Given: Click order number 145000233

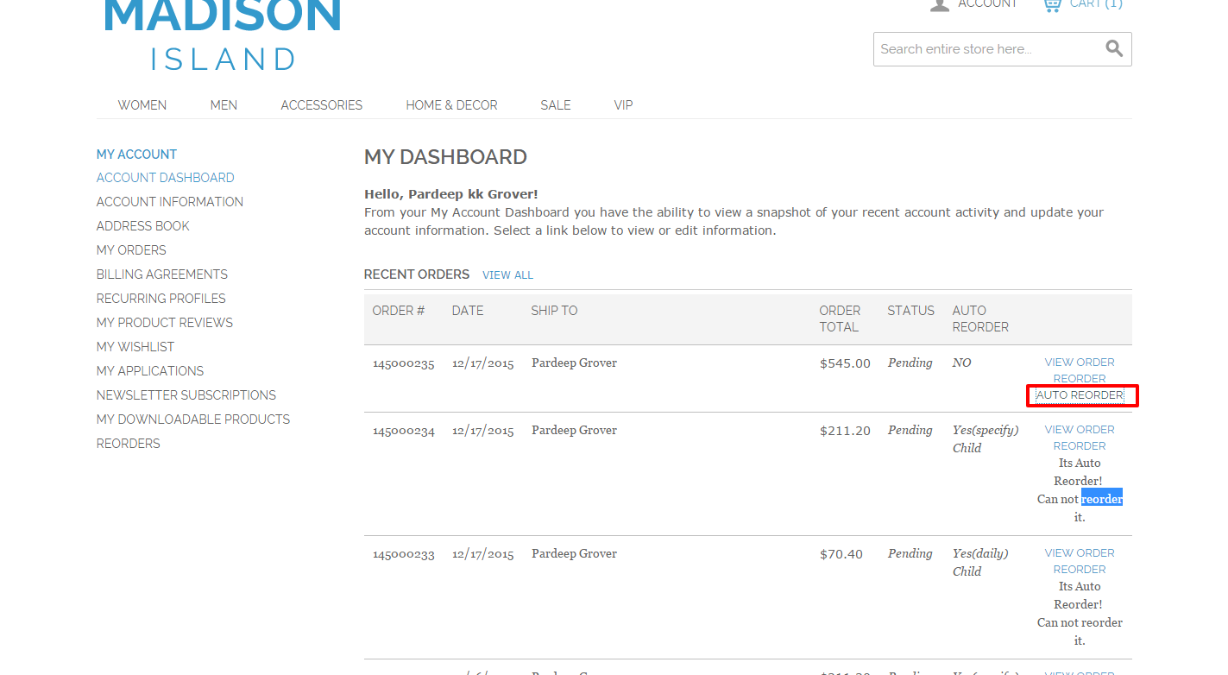Looking at the screenshot, I should click(x=404, y=554).
